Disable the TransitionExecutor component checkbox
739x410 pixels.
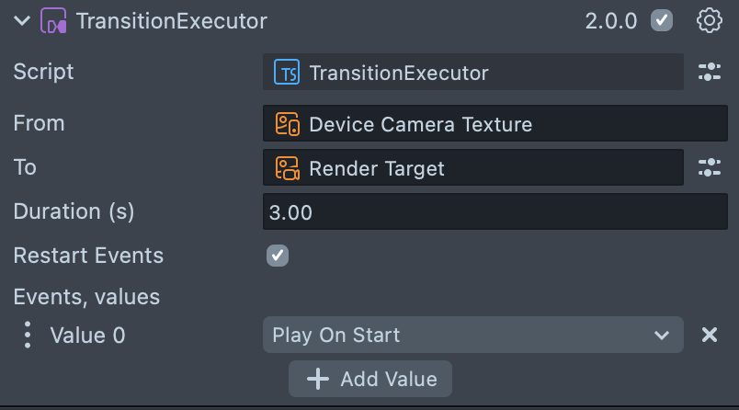pos(662,21)
